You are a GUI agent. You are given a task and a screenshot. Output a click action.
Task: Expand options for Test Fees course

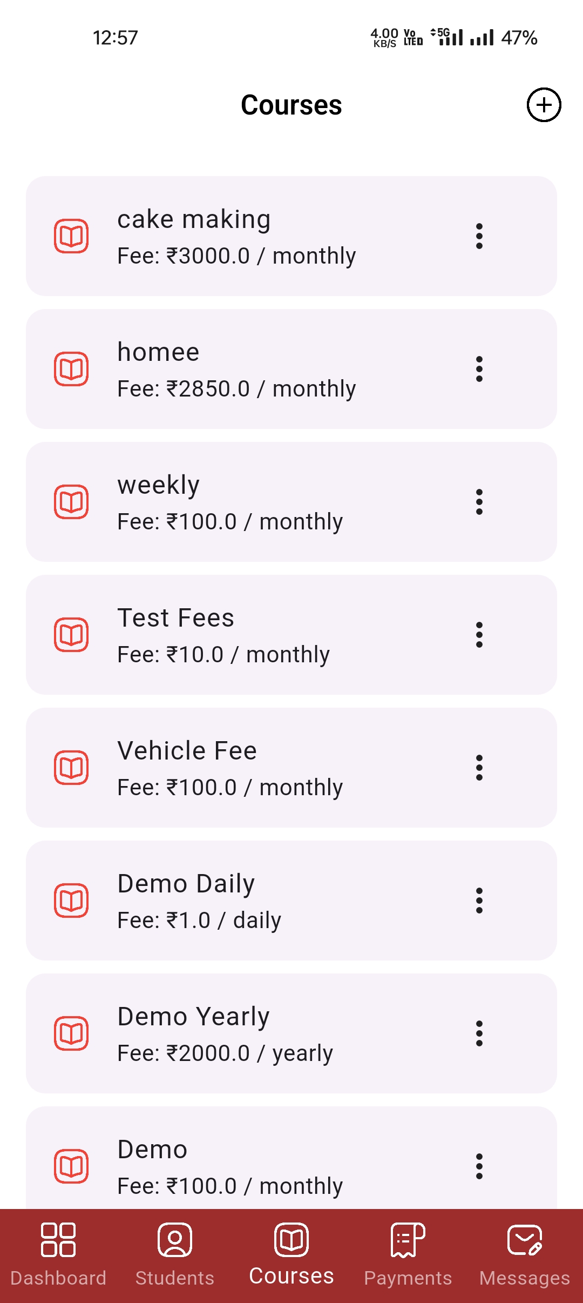click(x=479, y=635)
